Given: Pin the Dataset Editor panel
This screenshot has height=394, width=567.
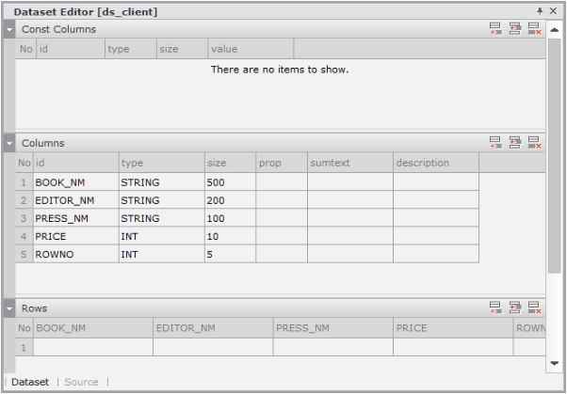Looking at the screenshot, I should click(540, 11).
